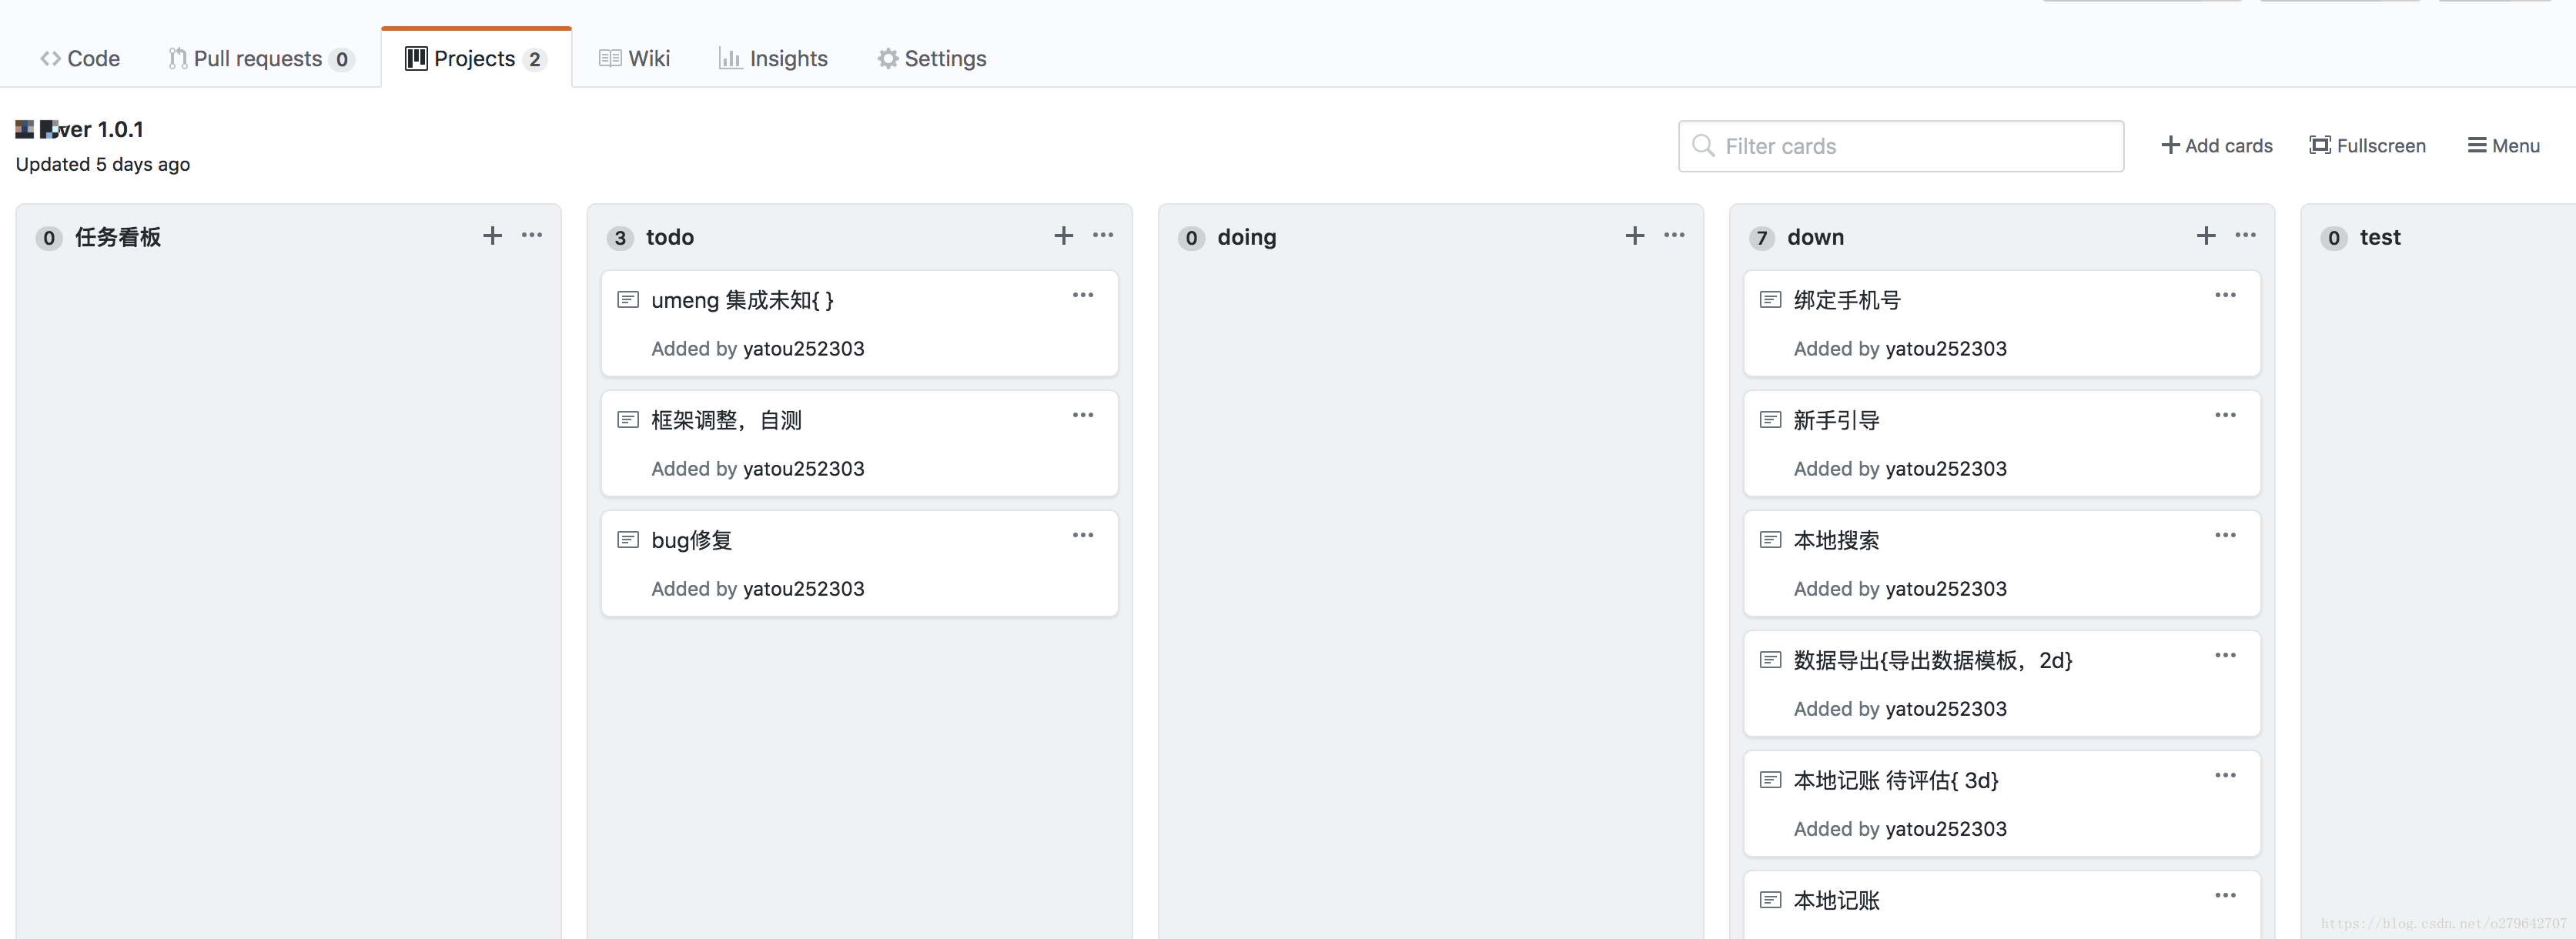Click card text 本地记账 待评估{ 3d}

pos(1896,780)
